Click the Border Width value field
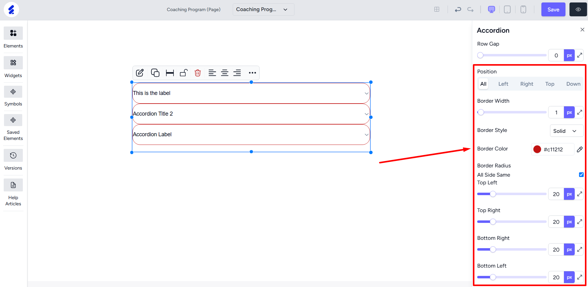This screenshot has height=287, width=588. pos(556,112)
